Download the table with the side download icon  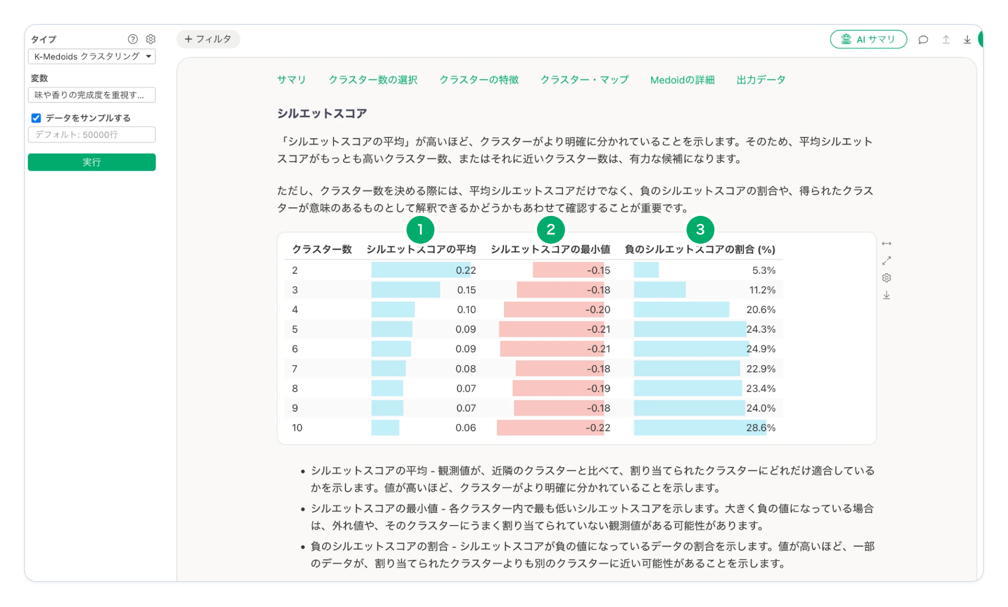coord(886,295)
